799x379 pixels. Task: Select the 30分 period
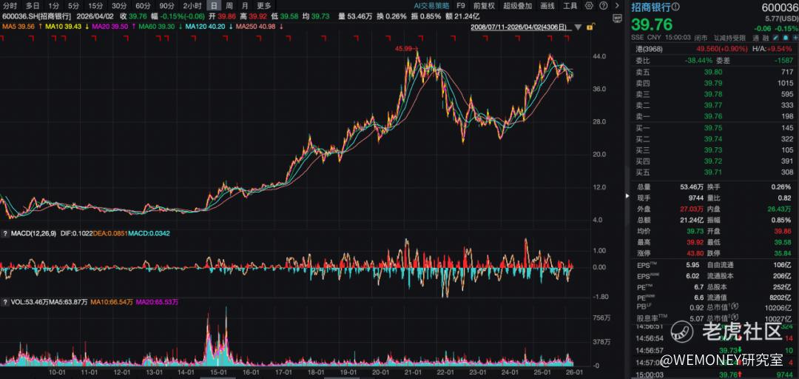[119, 6]
